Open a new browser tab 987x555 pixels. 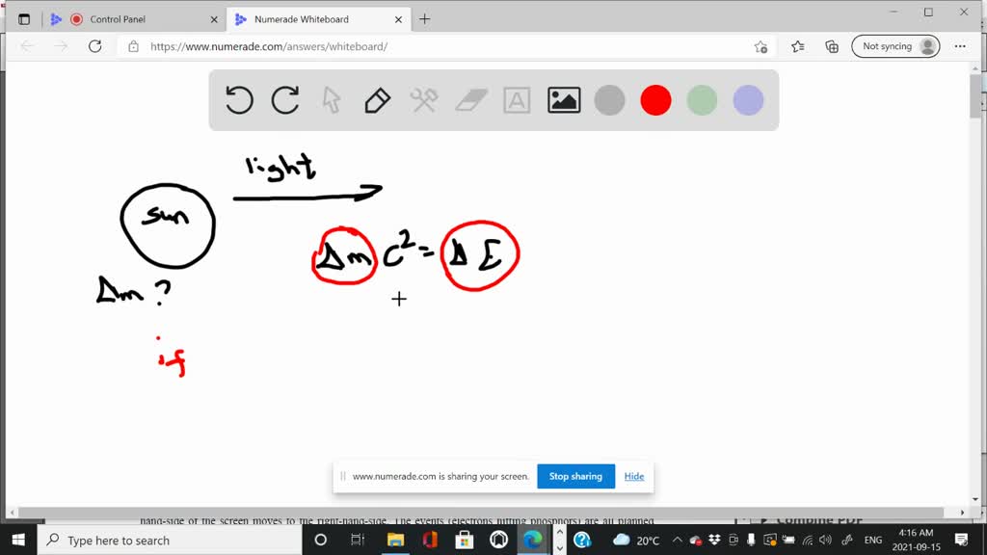click(x=425, y=19)
